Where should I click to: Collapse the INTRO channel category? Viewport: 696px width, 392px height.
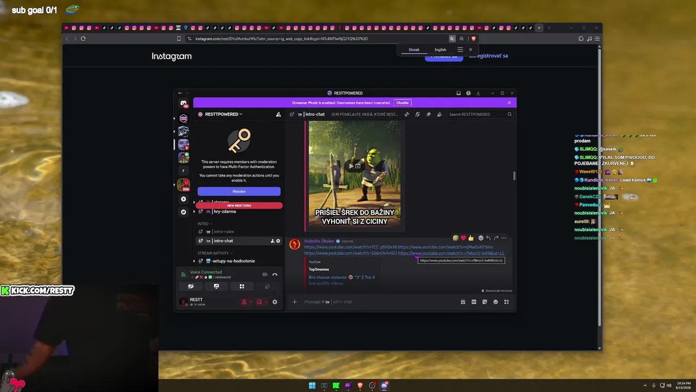204,224
